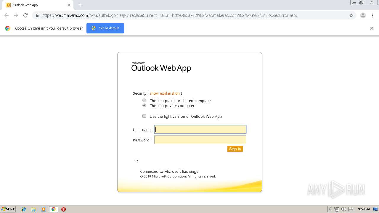Viewport: 379px width, 213px height.
Task: Open the Chrome profile avatar
Action: pos(363,15)
